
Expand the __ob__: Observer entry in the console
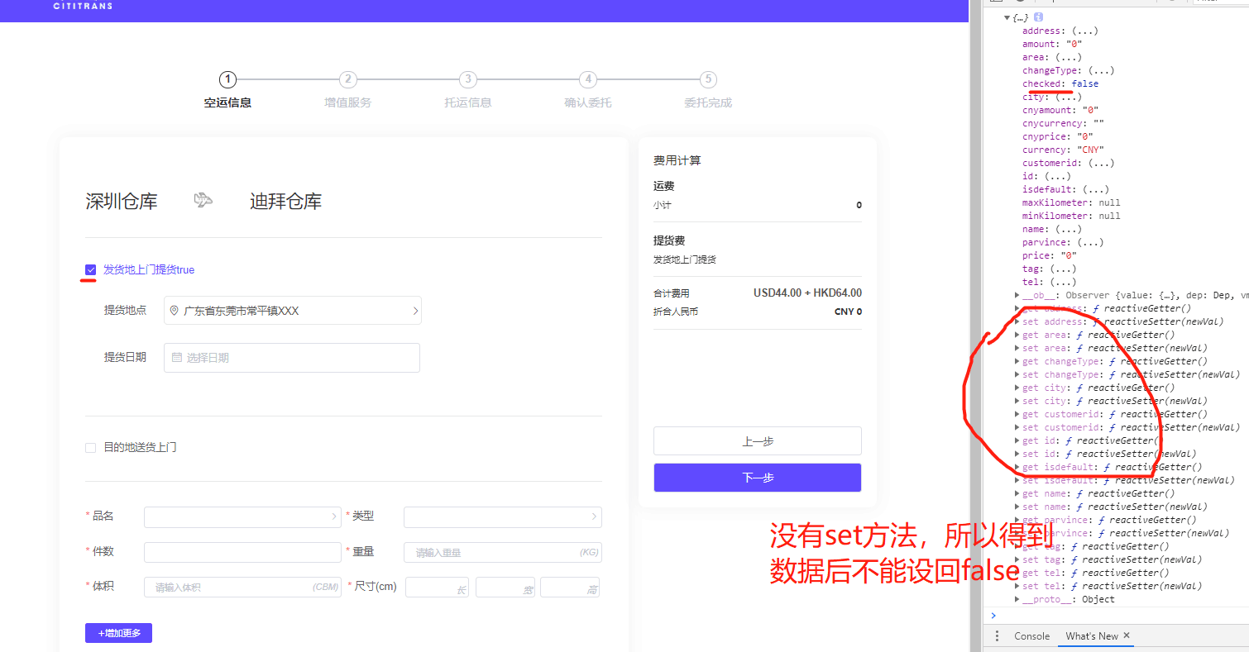tap(1017, 294)
